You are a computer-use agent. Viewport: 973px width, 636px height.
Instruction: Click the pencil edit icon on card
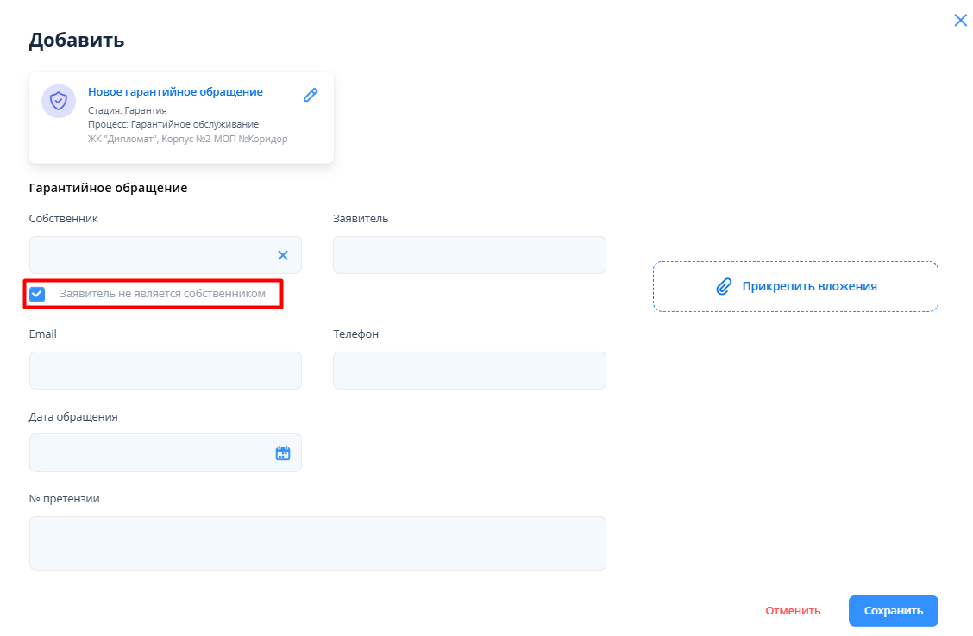[x=311, y=95]
